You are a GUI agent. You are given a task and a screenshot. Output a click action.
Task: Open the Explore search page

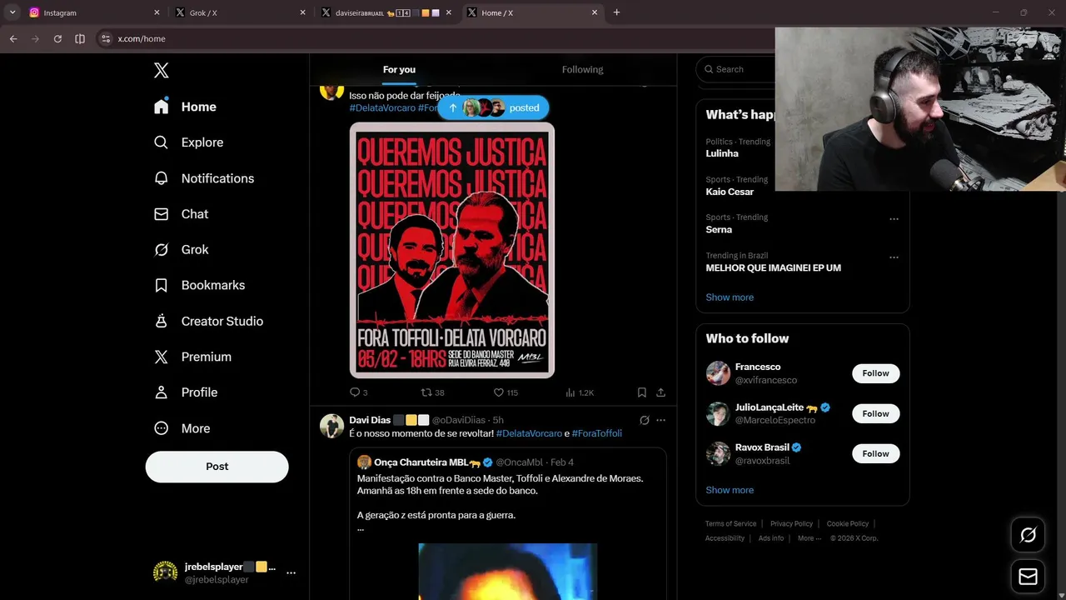click(x=188, y=142)
